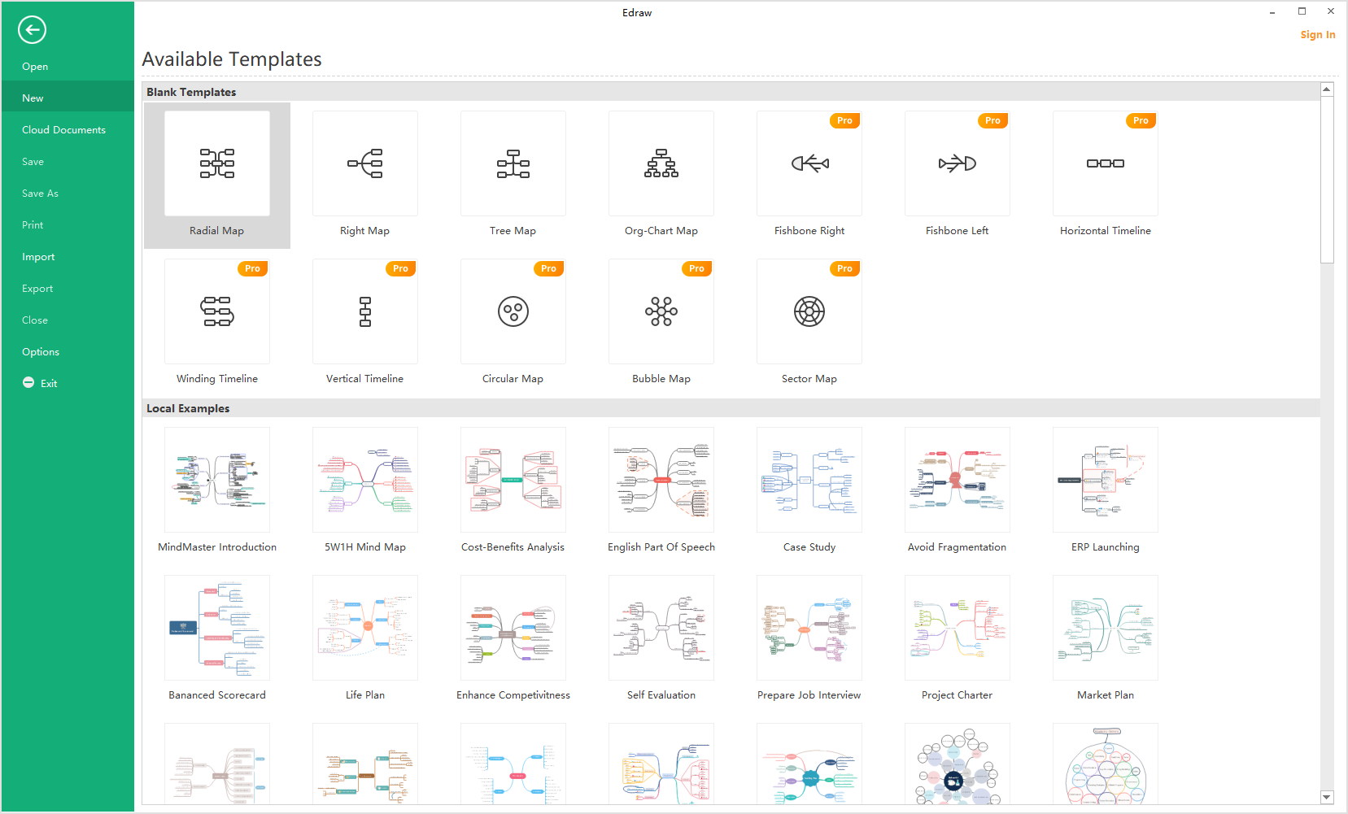Open the Project Charter example thumbnail

958,629
